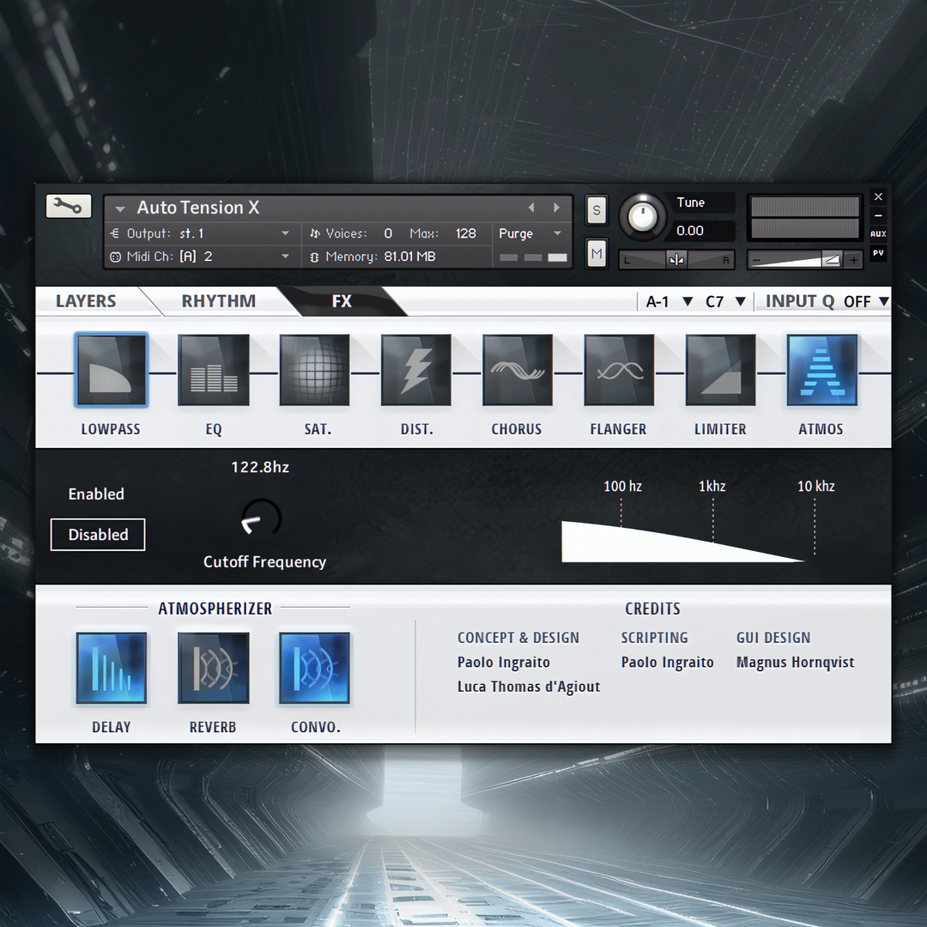
Task: Click the CONVO. atmospherizer icon
Action: [x=314, y=668]
